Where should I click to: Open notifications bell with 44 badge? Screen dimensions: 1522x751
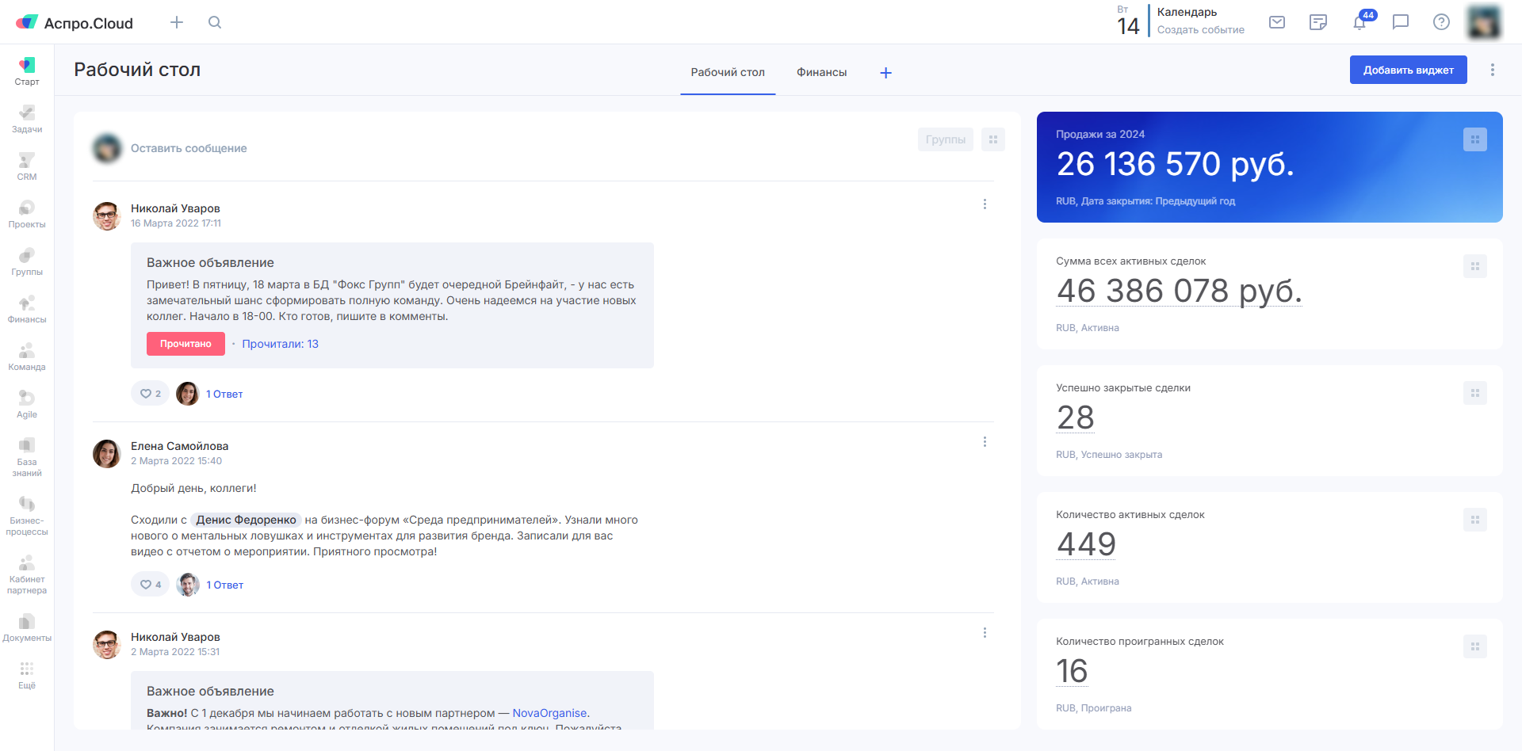(1360, 21)
